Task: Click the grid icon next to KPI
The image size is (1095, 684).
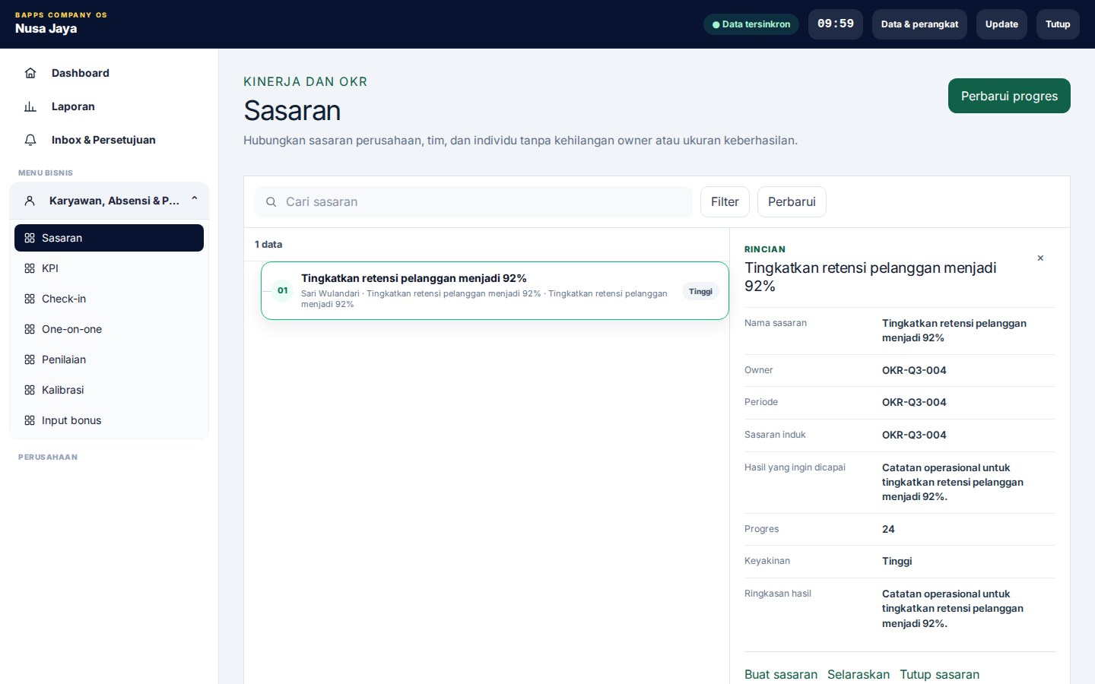Action: pos(30,268)
